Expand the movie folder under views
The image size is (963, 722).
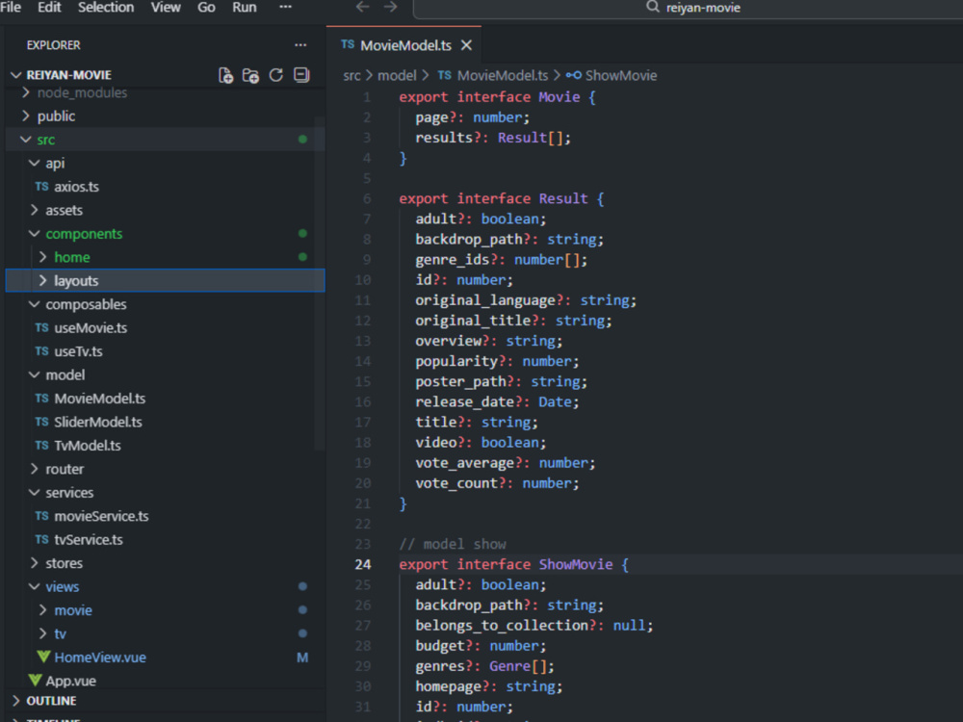coord(43,609)
